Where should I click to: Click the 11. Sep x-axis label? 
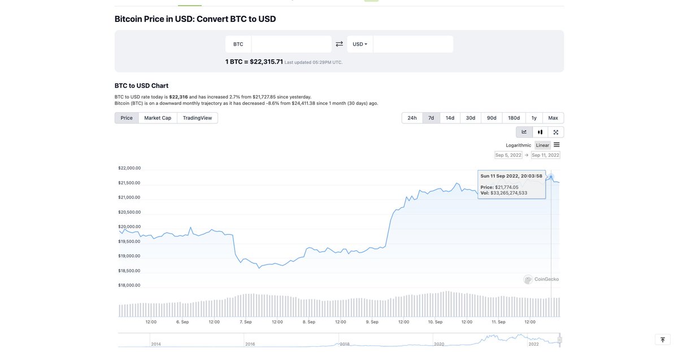pos(498,322)
